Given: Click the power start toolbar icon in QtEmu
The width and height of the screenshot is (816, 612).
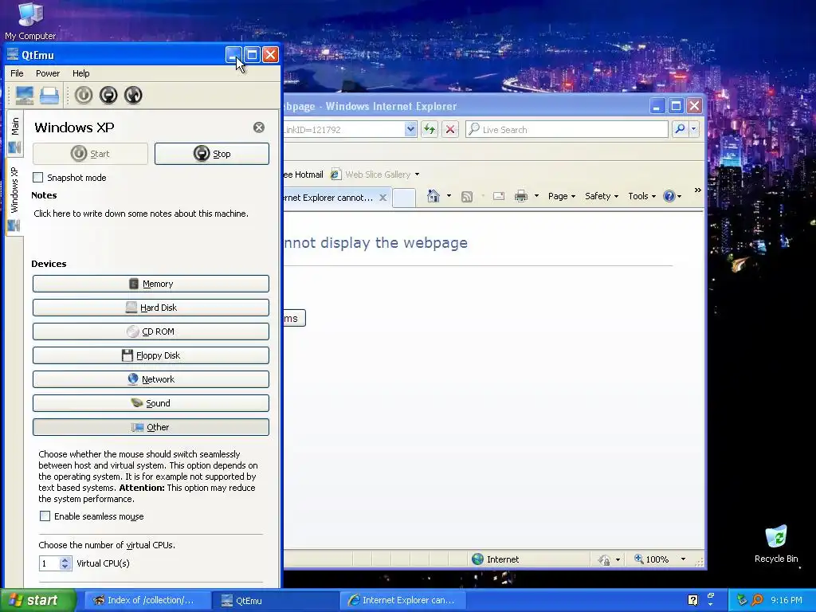Looking at the screenshot, I should [83, 96].
